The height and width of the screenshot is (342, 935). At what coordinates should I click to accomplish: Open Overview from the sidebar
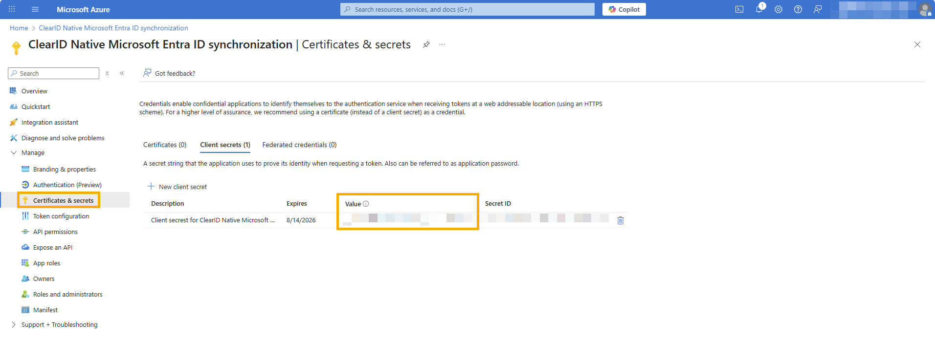(34, 91)
